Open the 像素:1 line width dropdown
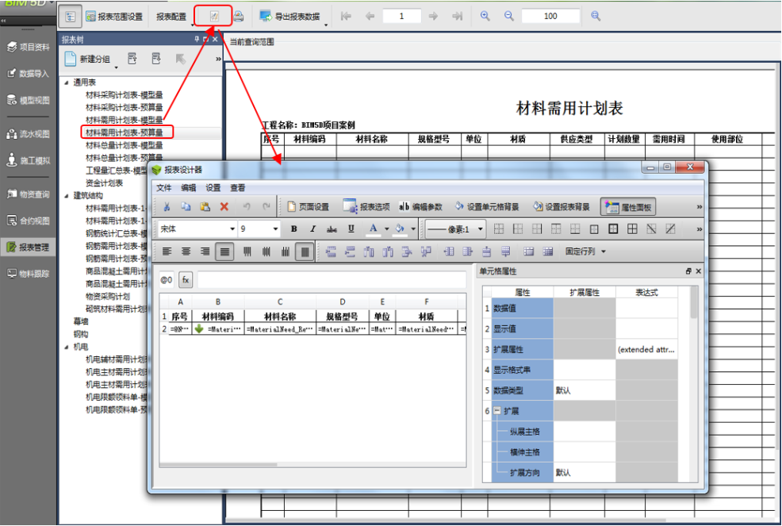The width and height of the screenshot is (782, 526). 481,229
